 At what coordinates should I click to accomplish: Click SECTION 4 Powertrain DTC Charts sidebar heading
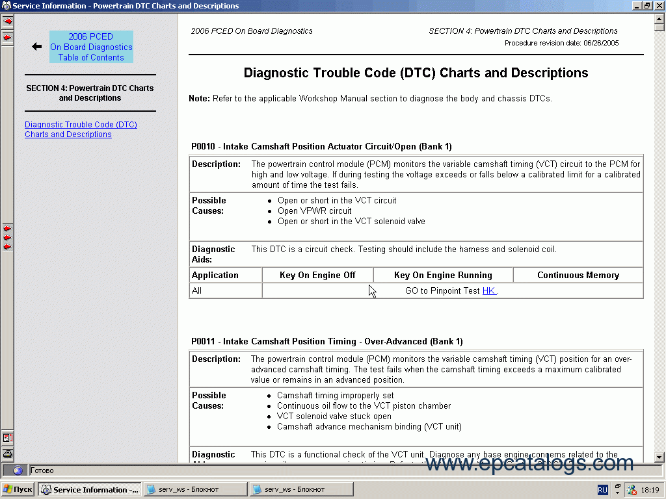[90, 93]
